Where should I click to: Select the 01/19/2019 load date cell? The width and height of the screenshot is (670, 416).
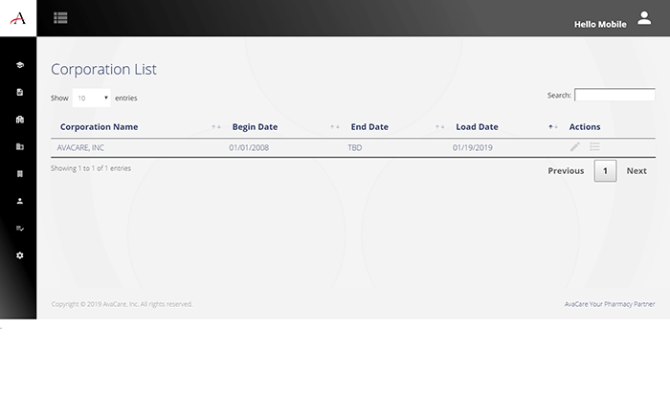(x=473, y=148)
